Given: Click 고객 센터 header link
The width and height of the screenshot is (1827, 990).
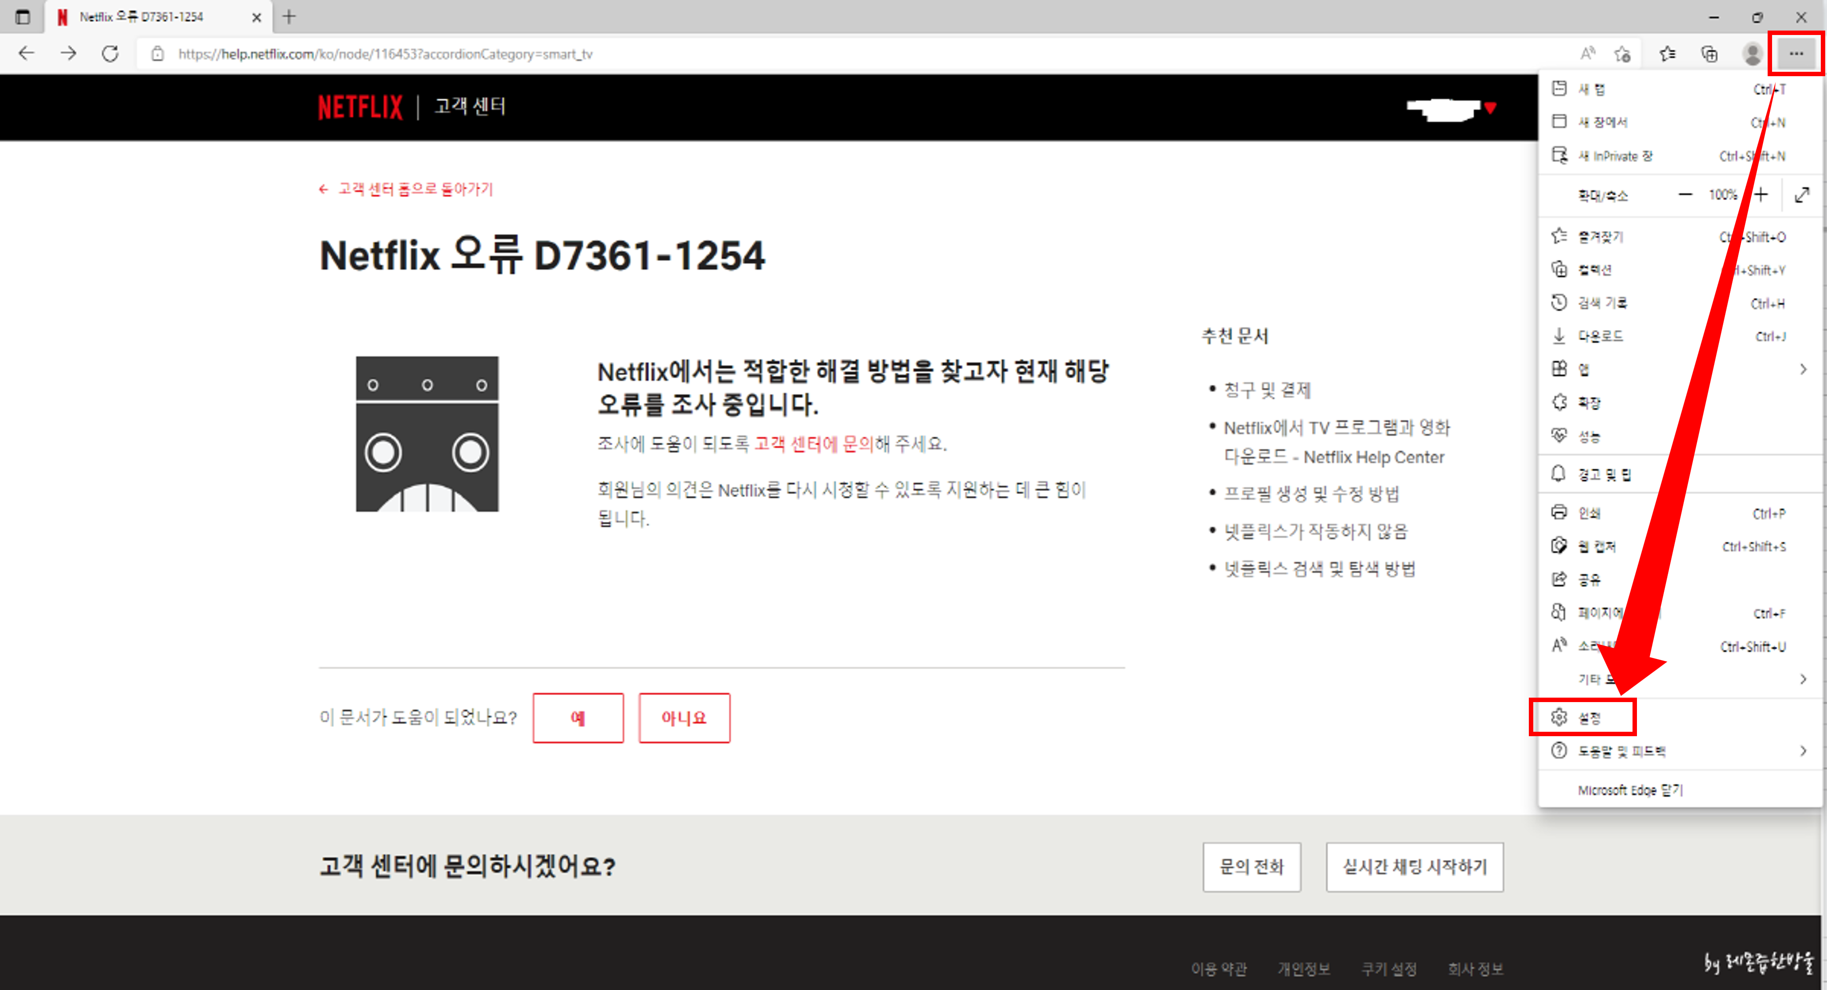Looking at the screenshot, I should coord(470,106).
